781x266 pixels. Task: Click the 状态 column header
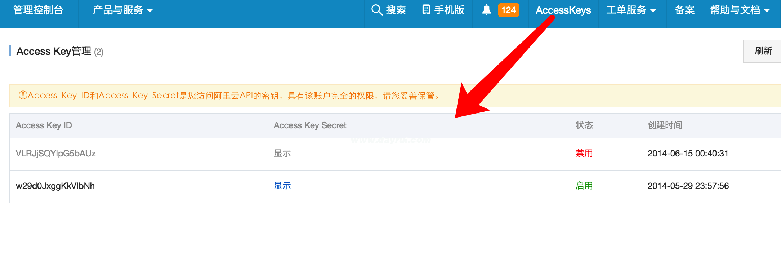584,125
